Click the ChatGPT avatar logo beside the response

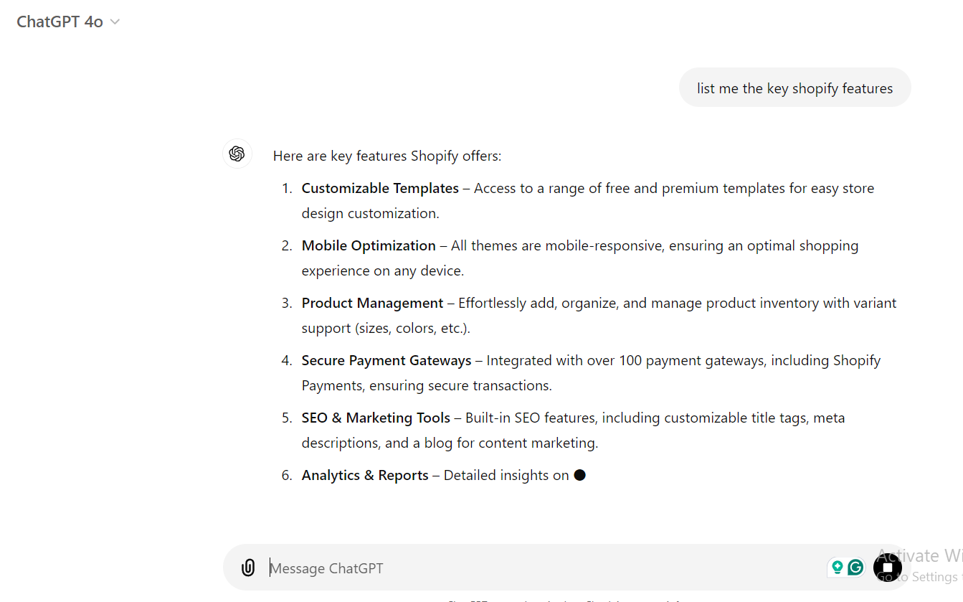[237, 154]
